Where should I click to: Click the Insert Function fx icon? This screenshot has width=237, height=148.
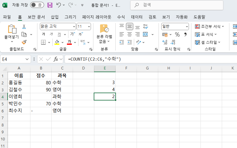click(x=56, y=59)
